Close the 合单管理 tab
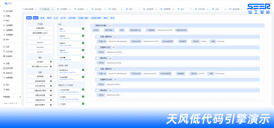 [x=70, y=9]
